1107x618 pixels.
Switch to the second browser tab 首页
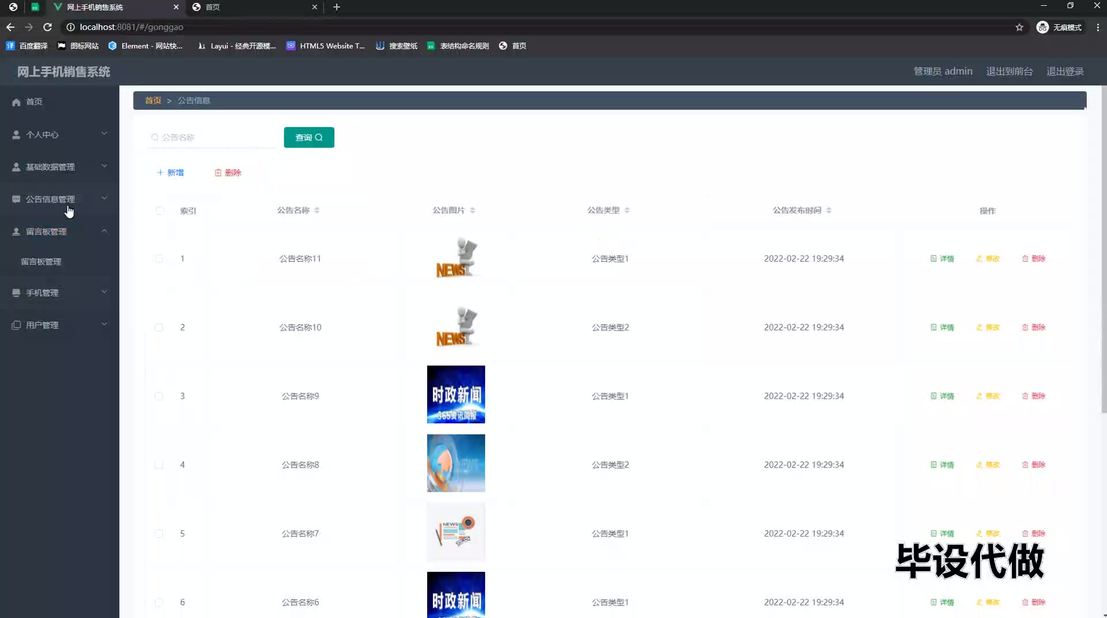tap(254, 7)
